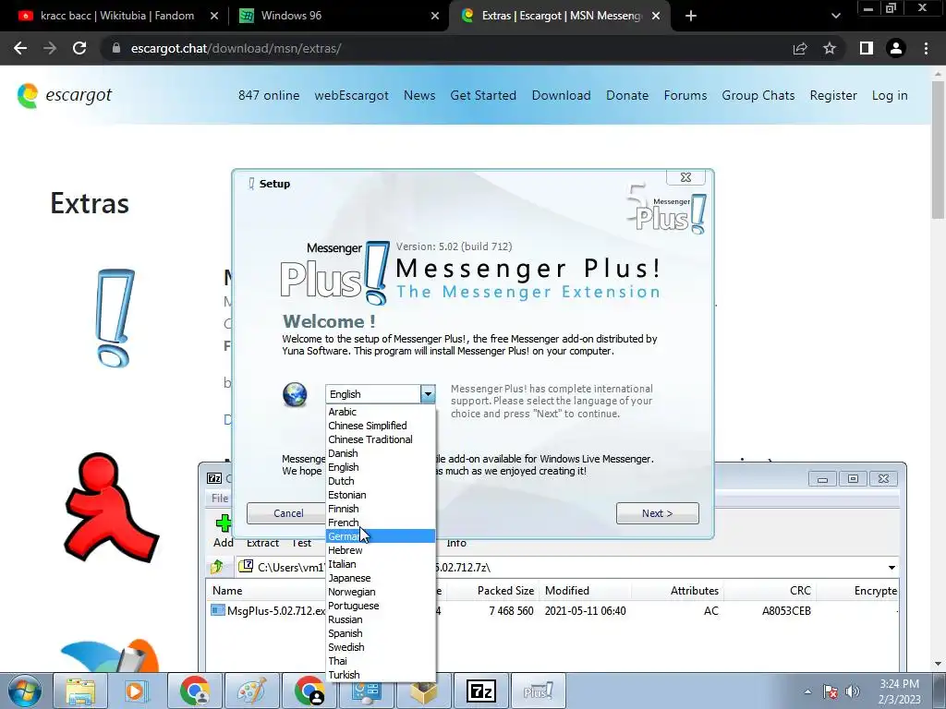Click the Log in link
The image size is (946, 709).
[x=890, y=95]
